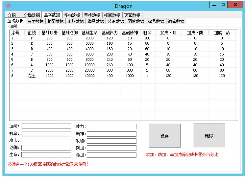Open the 言灵数据 sub-tab

(35, 21)
